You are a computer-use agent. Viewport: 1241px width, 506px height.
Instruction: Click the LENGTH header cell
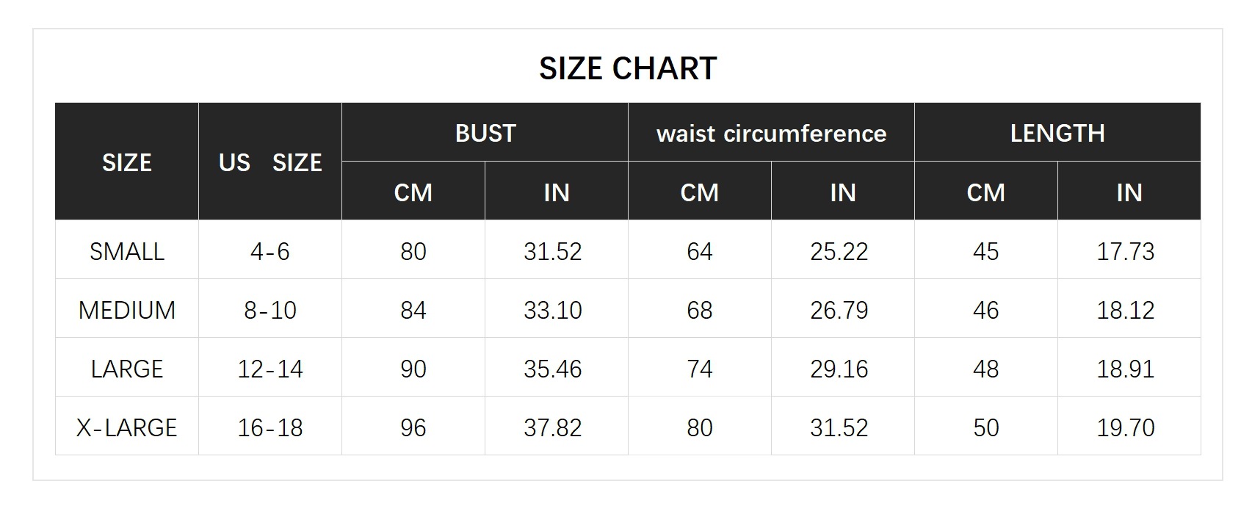click(1057, 132)
